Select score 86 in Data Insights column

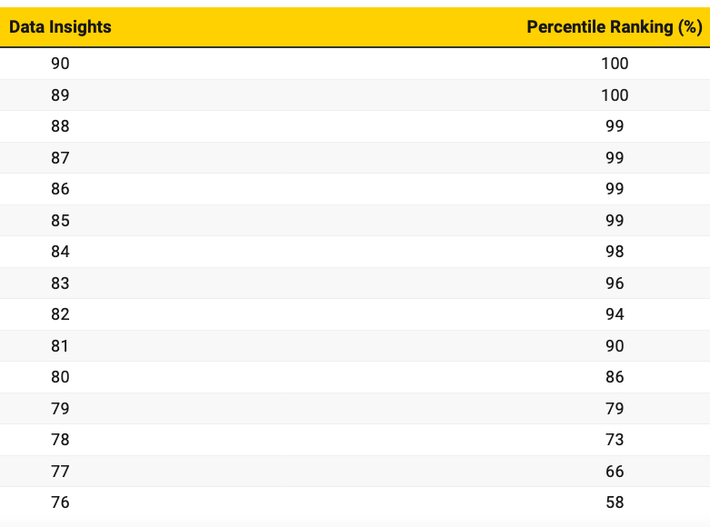[60, 189]
